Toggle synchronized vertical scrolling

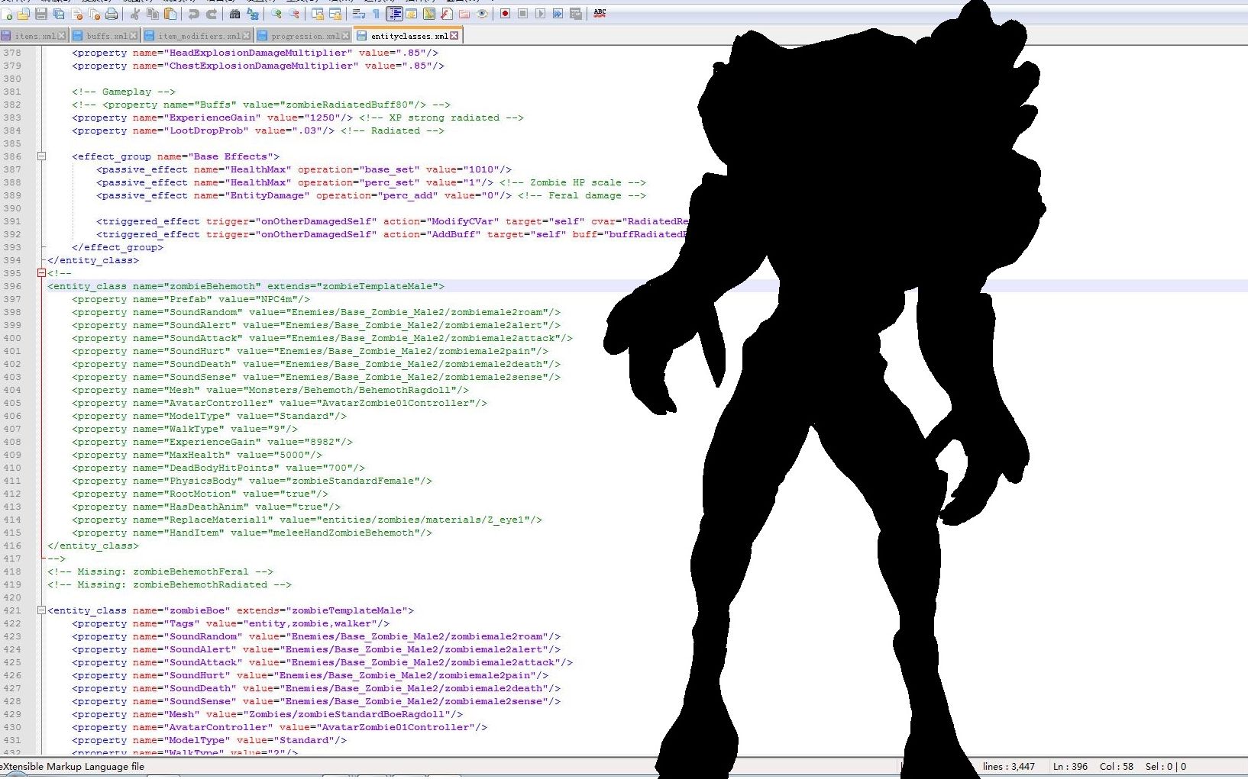click(x=317, y=14)
